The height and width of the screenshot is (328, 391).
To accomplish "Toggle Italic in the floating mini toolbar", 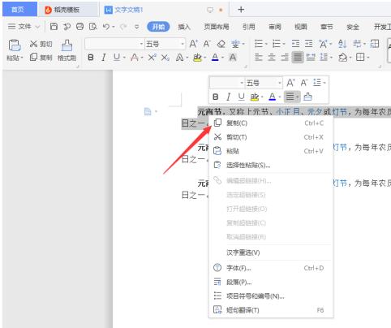I will (x=228, y=97).
